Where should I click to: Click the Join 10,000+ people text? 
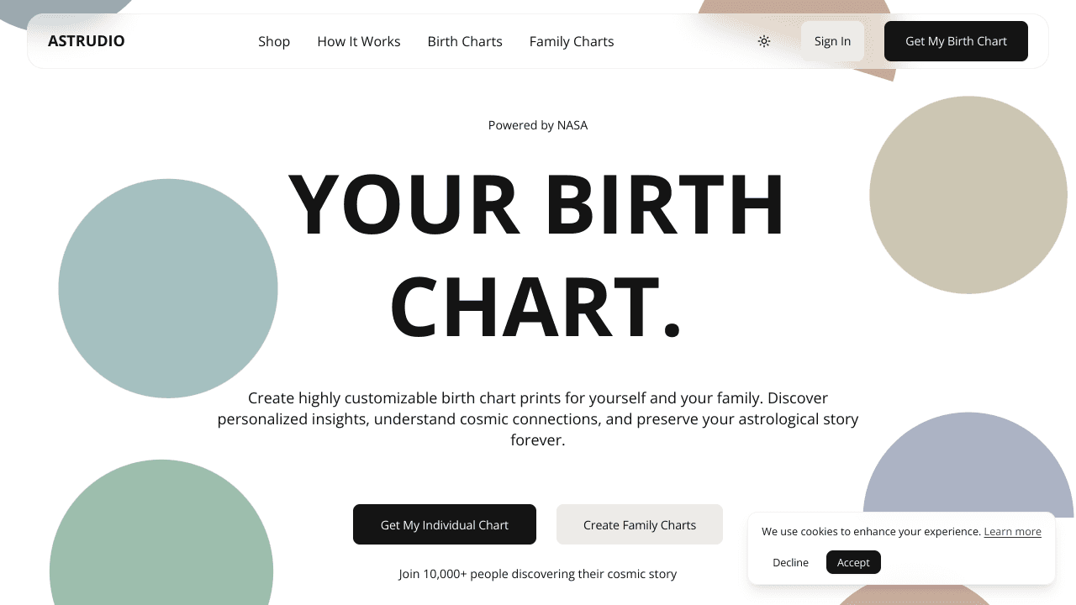coord(537,573)
